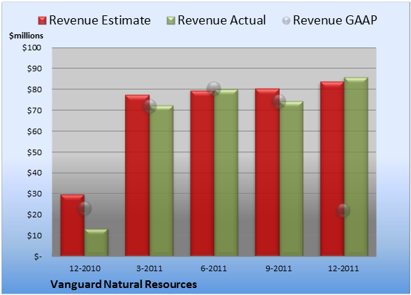Select the red estimate bar for 9-2011
The width and height of the screenshot is (411, 295).
click(267, 172)
